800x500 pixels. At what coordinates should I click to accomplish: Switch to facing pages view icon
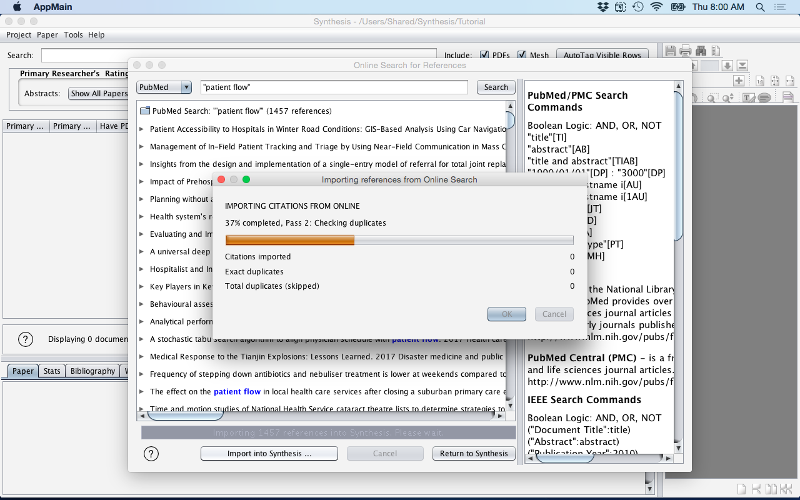tap(771, 489)
